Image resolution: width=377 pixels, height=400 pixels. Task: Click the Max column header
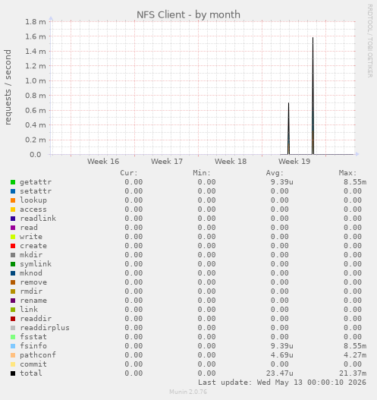pyautogui.click(x=347, y=173)
